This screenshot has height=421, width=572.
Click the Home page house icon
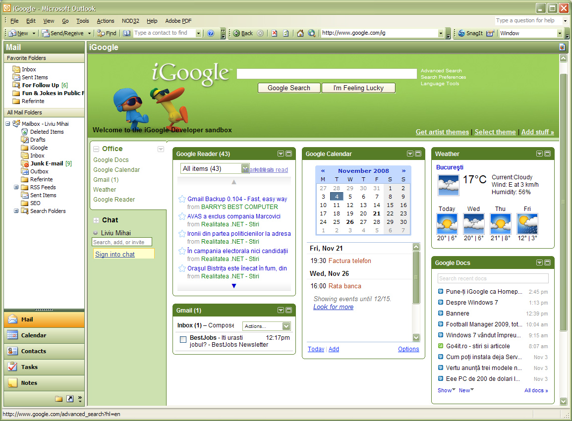(300, 33)
